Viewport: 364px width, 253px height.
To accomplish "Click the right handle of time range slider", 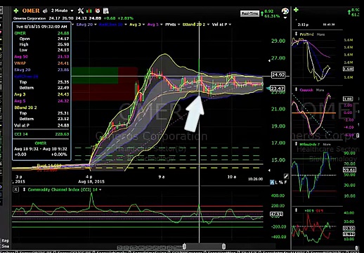I will coord(223,247).
